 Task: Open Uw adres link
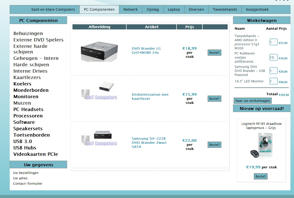[20, 178]
